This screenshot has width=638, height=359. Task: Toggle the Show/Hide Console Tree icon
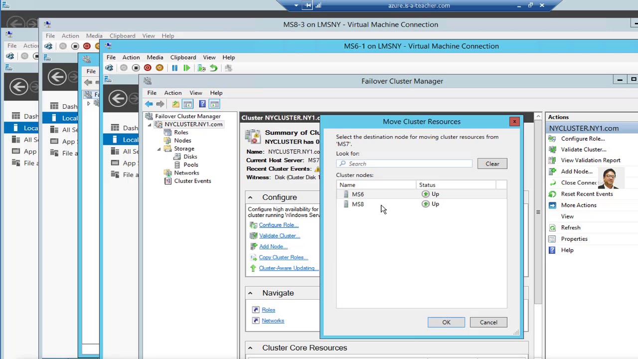187,104
